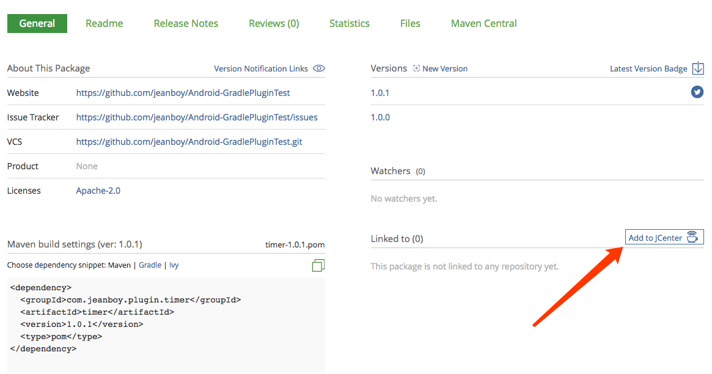This screenshot has height=374, width=712.
Task: Open the Issue Tracker URL
Action: pos(197,117)
